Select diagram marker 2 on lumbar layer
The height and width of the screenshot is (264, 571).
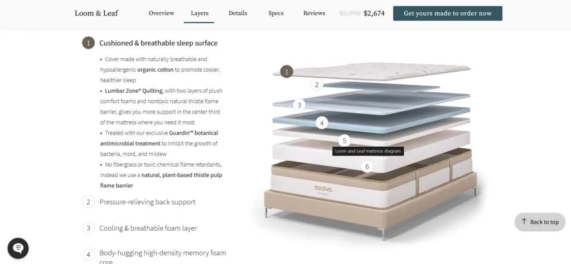[x=317, y=84]
